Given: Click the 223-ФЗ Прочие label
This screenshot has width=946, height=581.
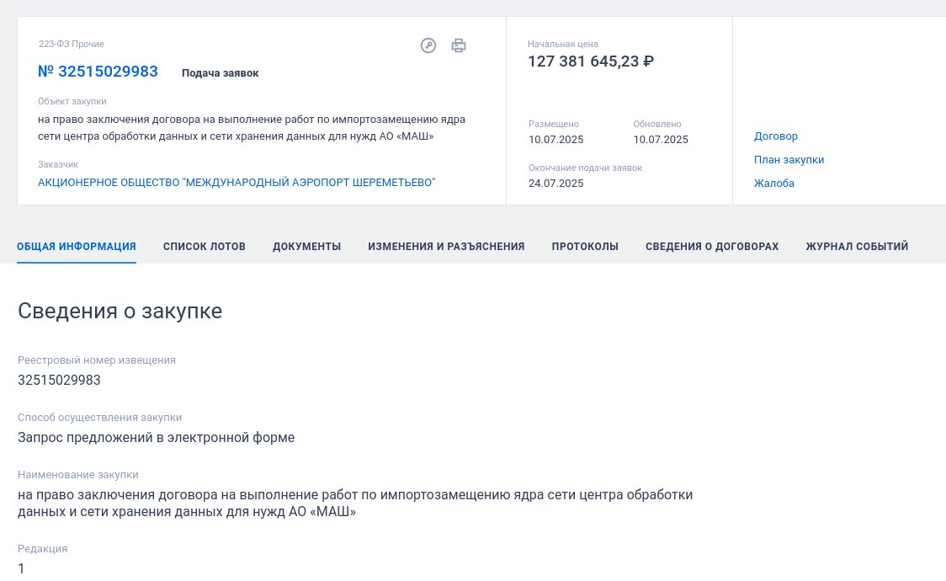Looking at the screenshot, I should point(72,44).
